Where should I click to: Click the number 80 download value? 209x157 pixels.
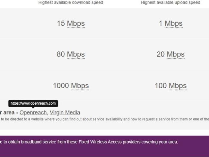coord(61,54)
